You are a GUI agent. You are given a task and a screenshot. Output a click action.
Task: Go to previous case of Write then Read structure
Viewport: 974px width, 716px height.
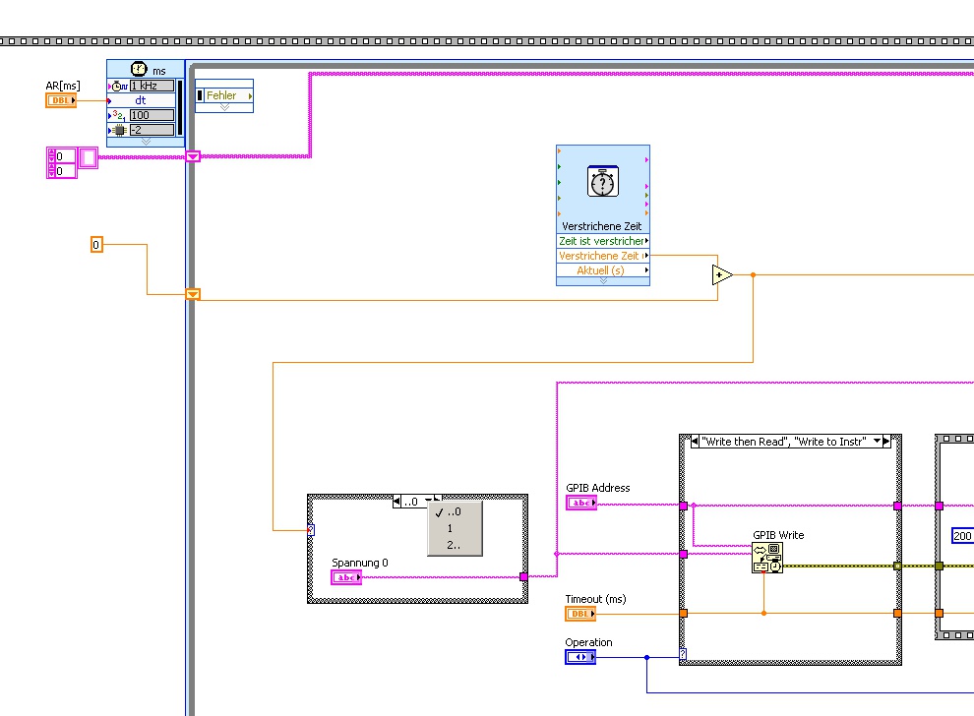pos(696,441)
